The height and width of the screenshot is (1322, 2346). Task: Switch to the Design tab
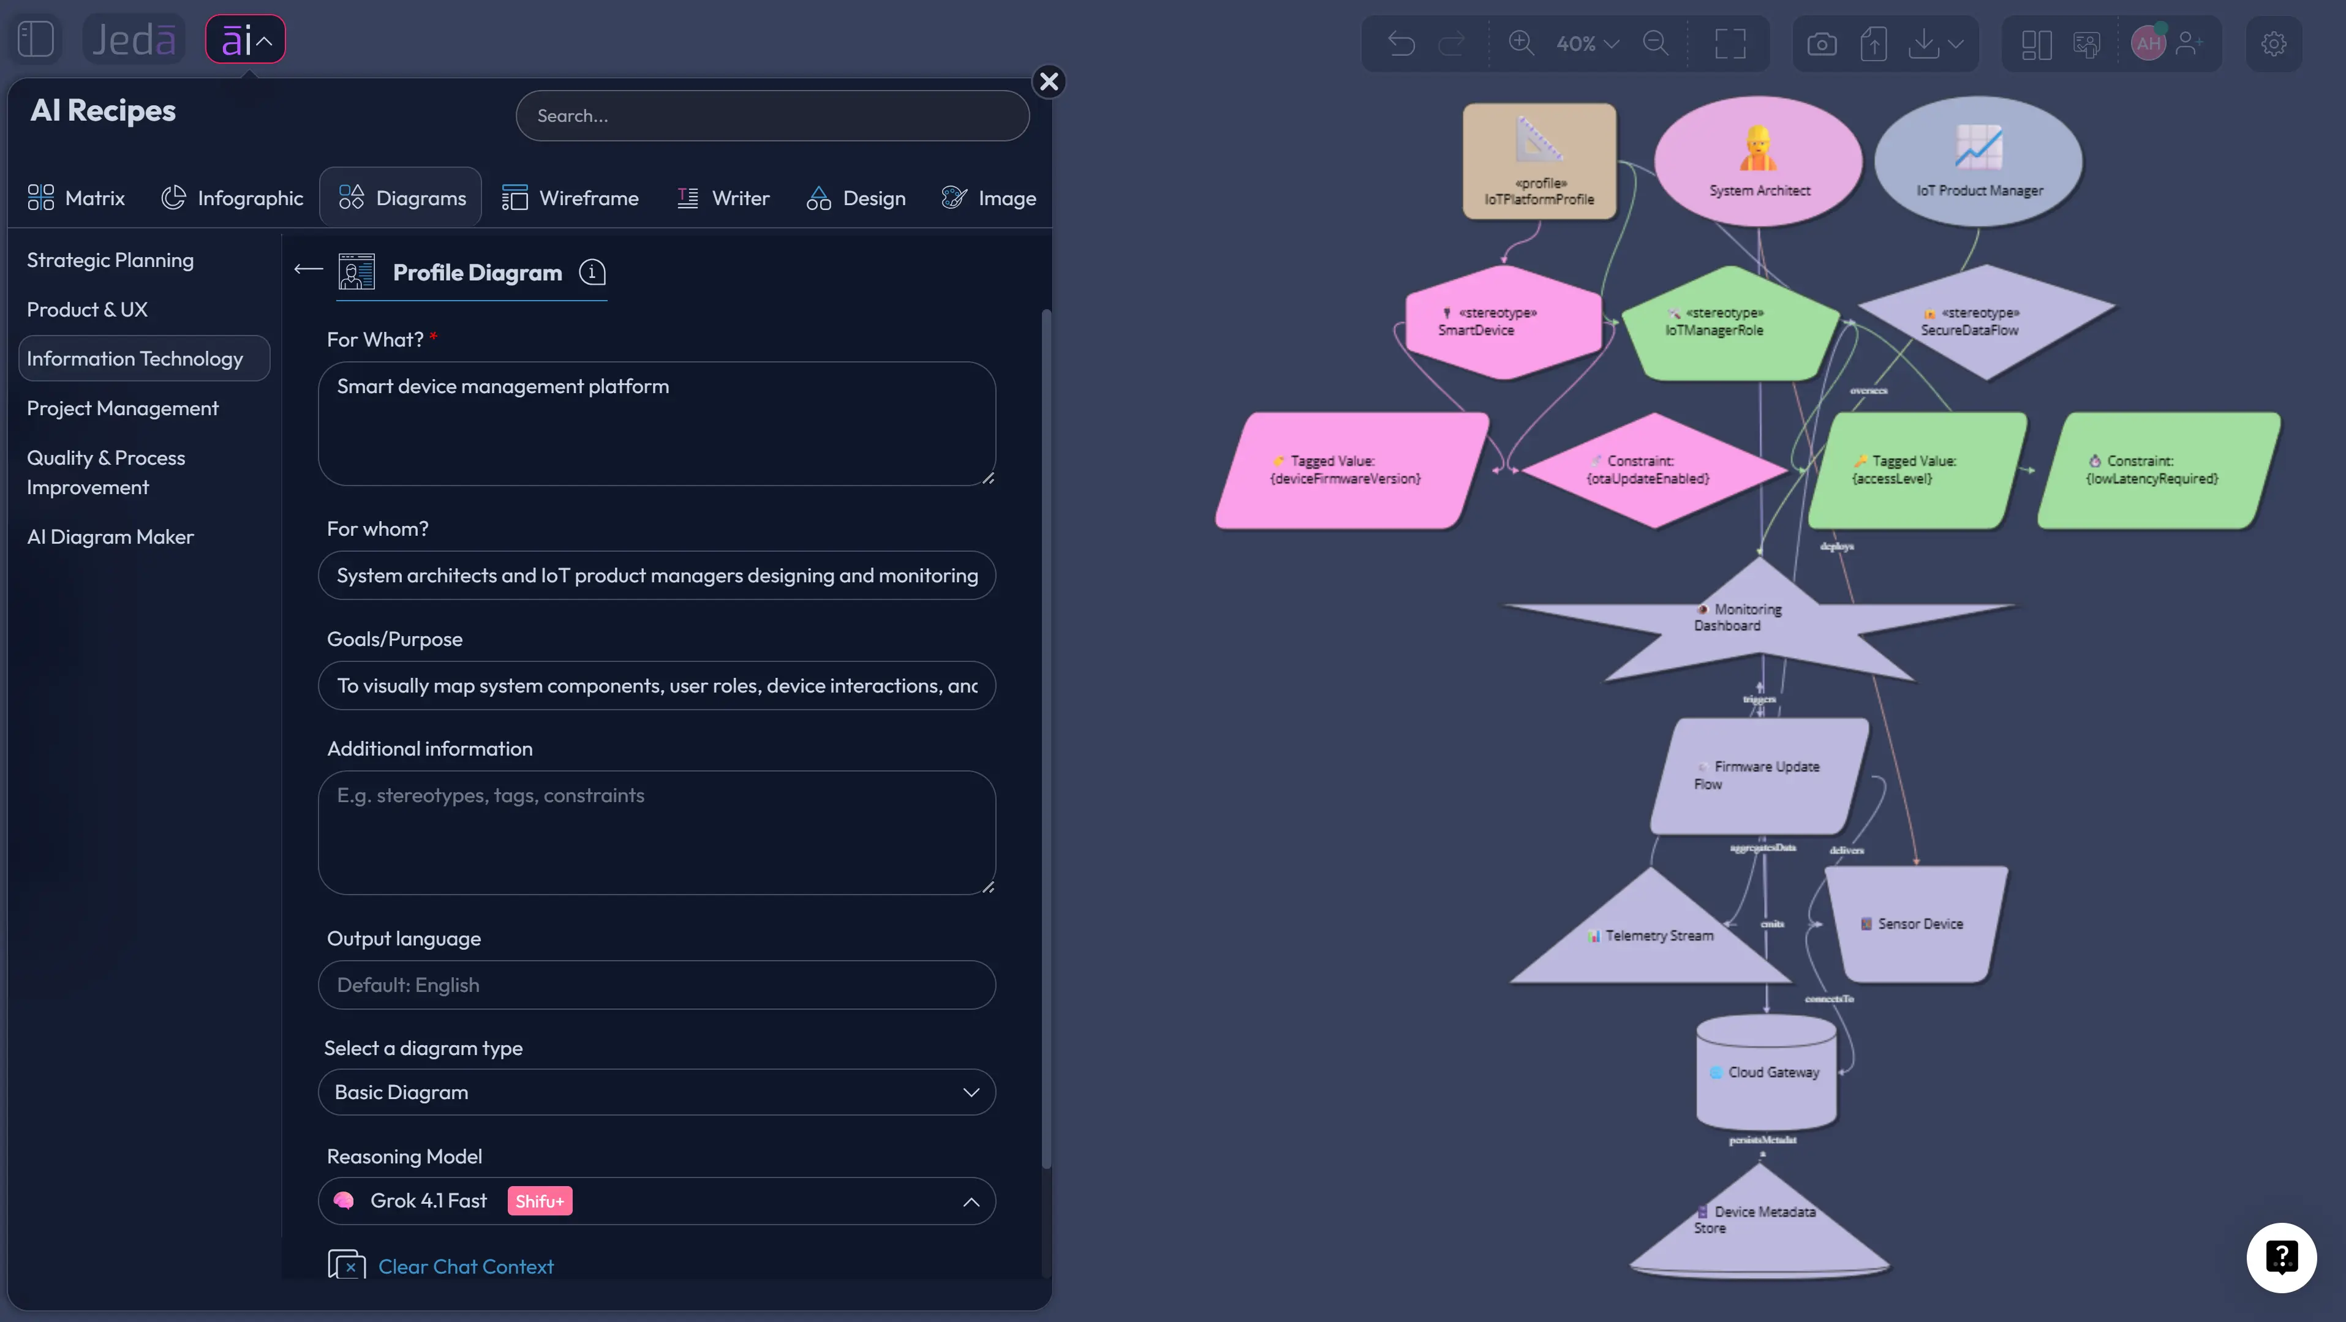click(856, 198)
